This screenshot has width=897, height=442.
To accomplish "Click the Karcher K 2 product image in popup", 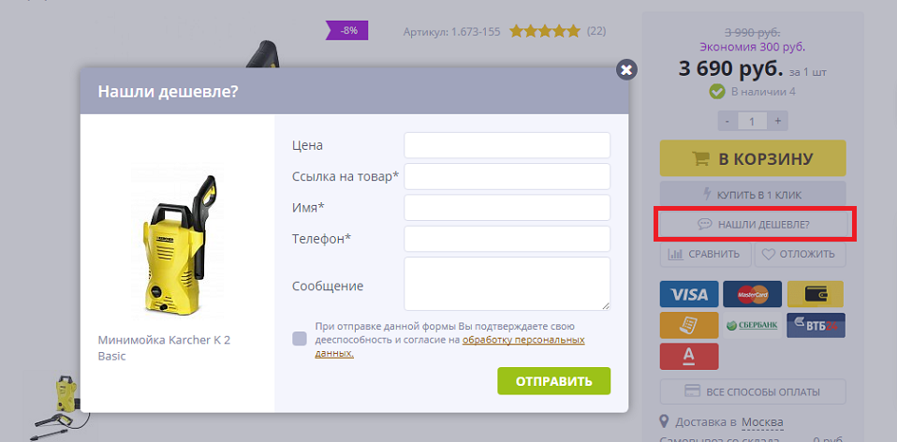I will pos(177,243).
